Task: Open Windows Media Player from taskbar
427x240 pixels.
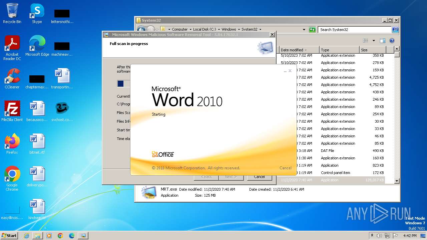Action: [x=49, y=236]
